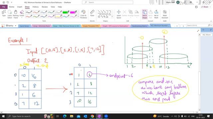213x119 pixels.
Task: Expand the pen gallery more arrow
Action: 78,17
